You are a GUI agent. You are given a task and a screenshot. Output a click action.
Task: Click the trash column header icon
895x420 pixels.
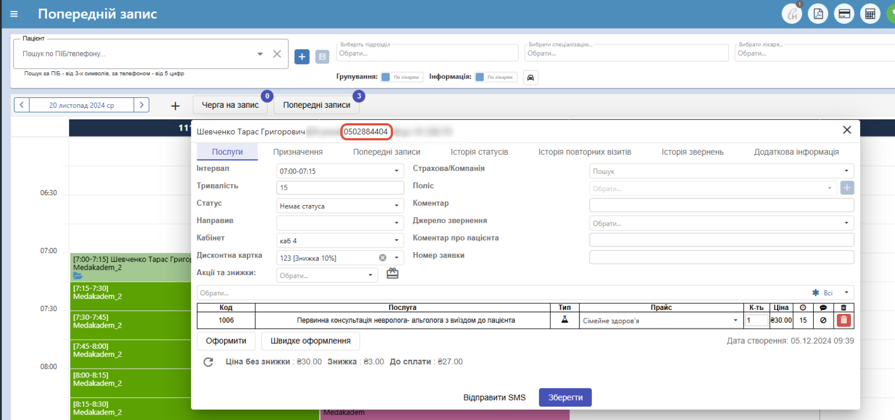844,307
